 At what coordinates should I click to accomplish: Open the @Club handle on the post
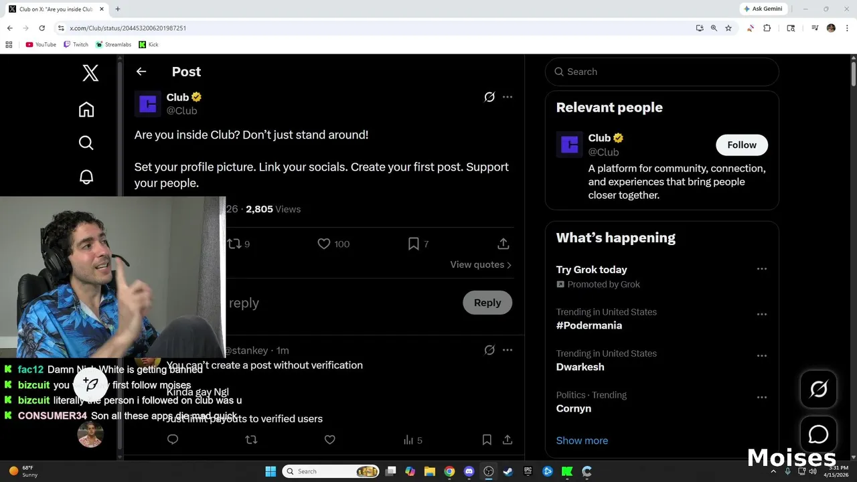[x=181, y=111]
